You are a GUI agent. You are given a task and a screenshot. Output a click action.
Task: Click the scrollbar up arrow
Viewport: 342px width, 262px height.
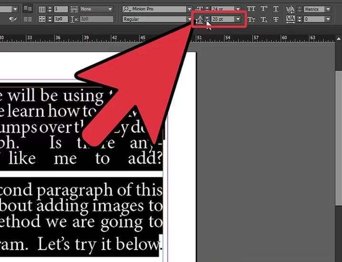tap(339, 39)
